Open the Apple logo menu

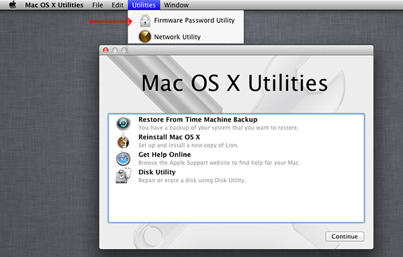pos(13,5)
